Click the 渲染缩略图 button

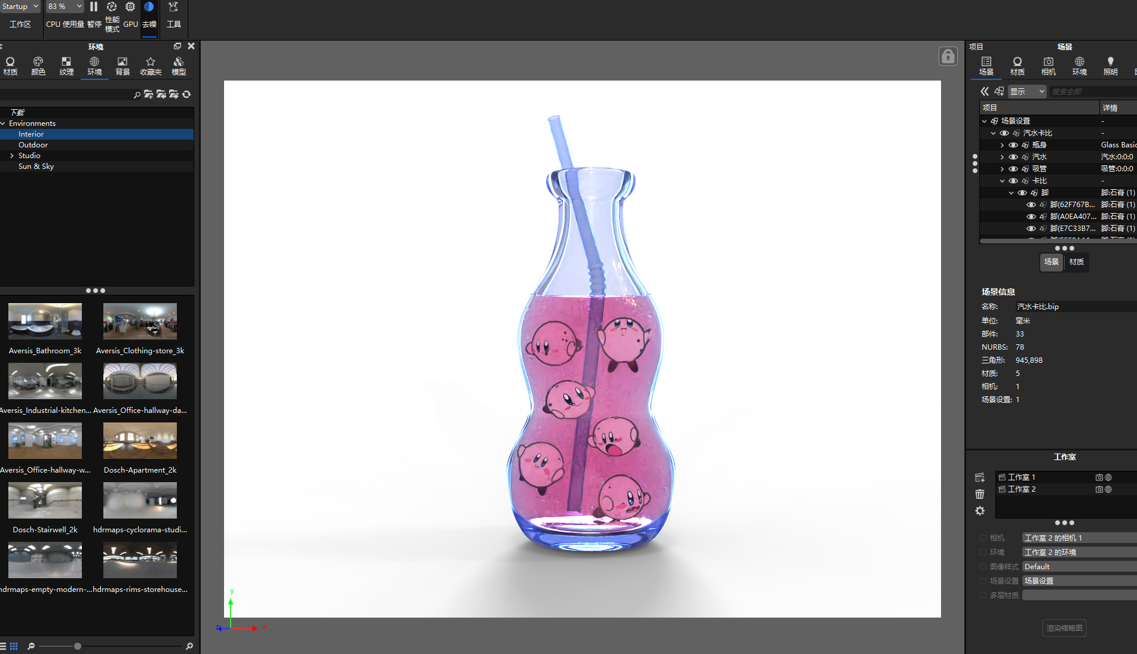coord(1064,628)
